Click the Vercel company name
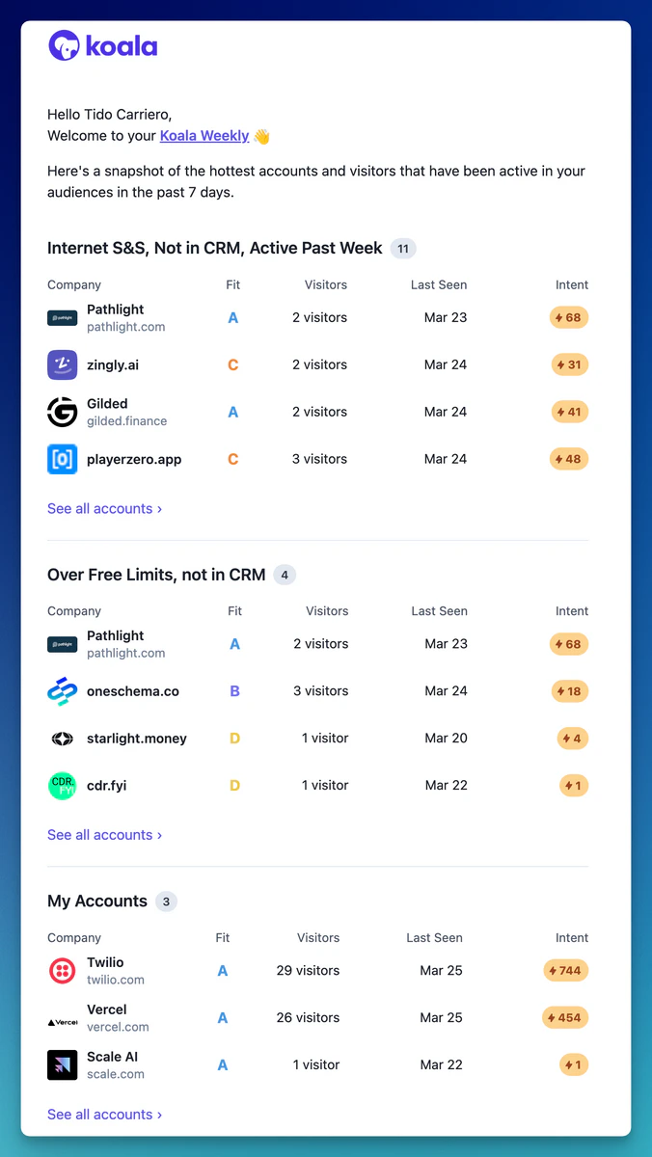The width and height of the screenshot is (652, 1157). [x=107, y=1009]
